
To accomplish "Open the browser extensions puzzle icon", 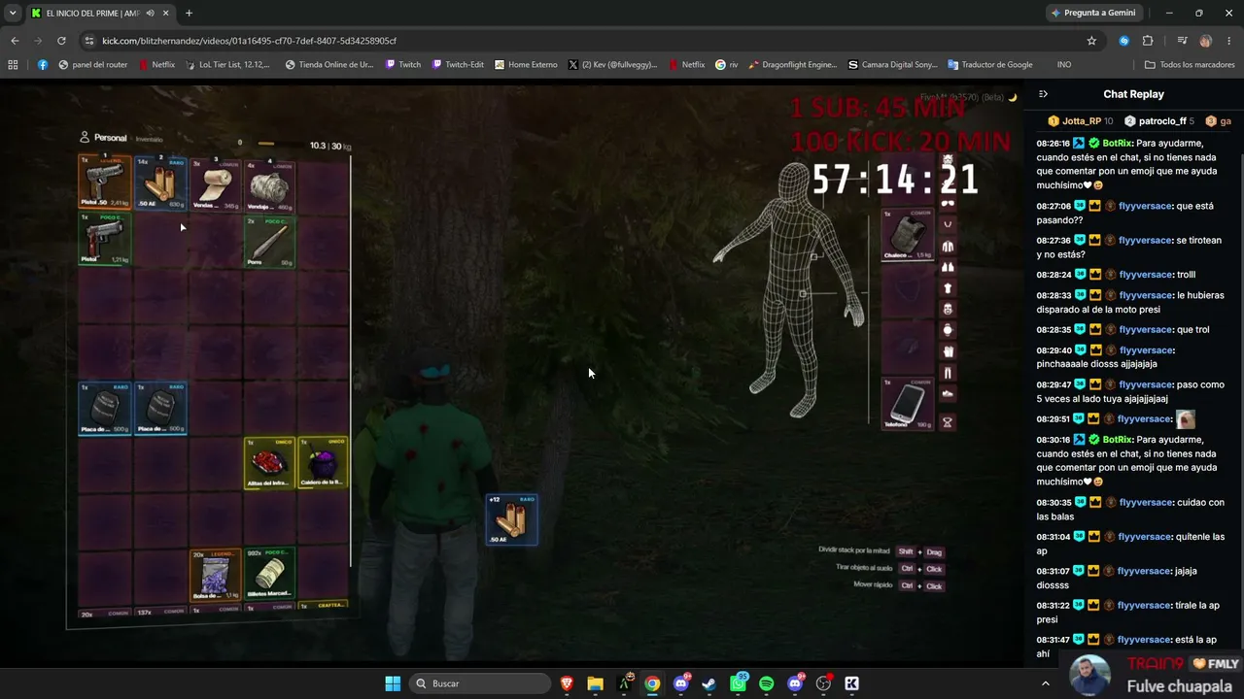I will [1148, 41].
